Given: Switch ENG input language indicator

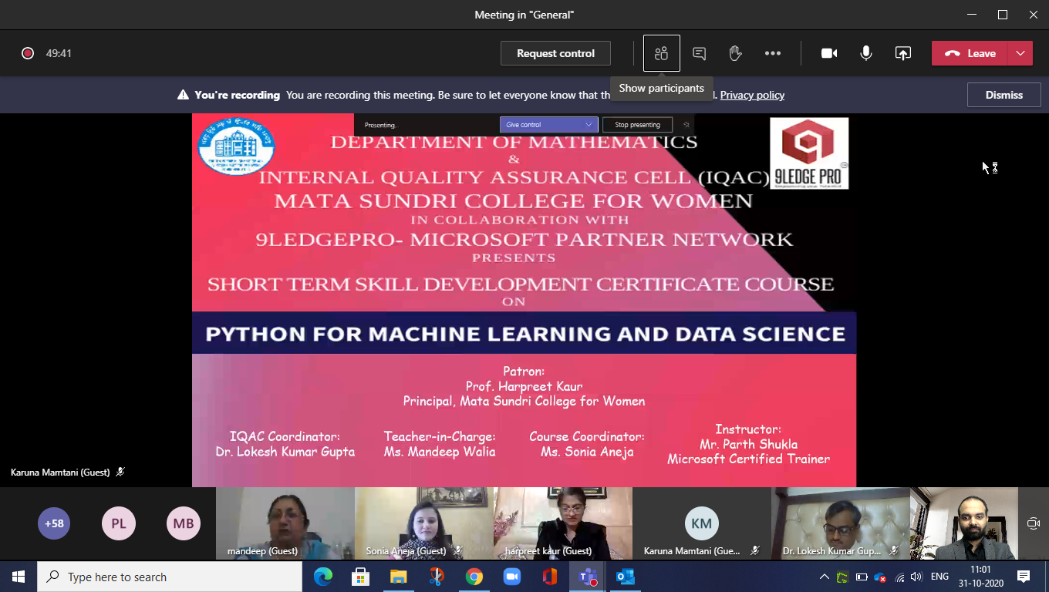Looking at the screenshot, I should [939, 577].
